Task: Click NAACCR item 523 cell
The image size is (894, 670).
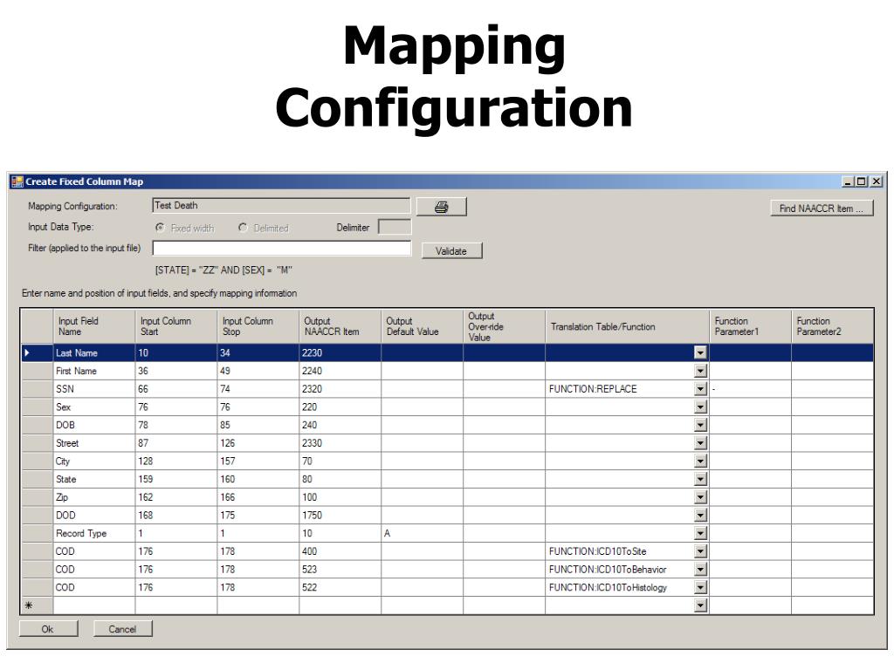Action: pyautogui.click(x=340, y=570)
